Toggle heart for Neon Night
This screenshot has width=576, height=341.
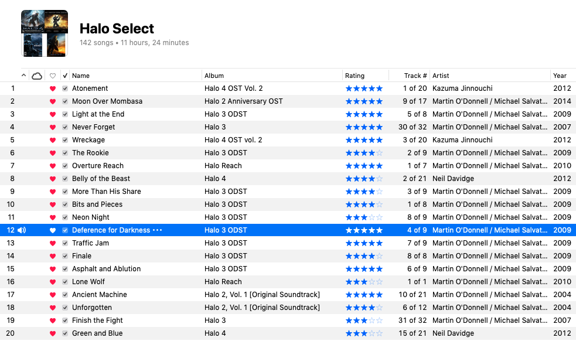[53, 217]
